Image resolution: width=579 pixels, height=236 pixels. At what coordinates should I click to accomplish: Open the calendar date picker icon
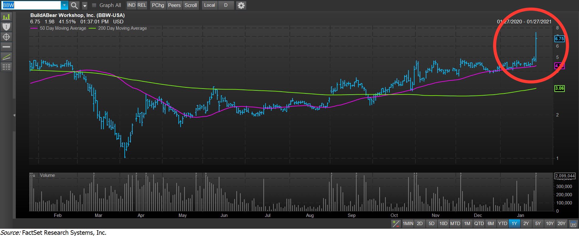(x=573, y=224)
